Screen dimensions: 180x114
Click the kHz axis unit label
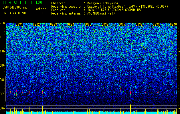[x=3, y=23]
